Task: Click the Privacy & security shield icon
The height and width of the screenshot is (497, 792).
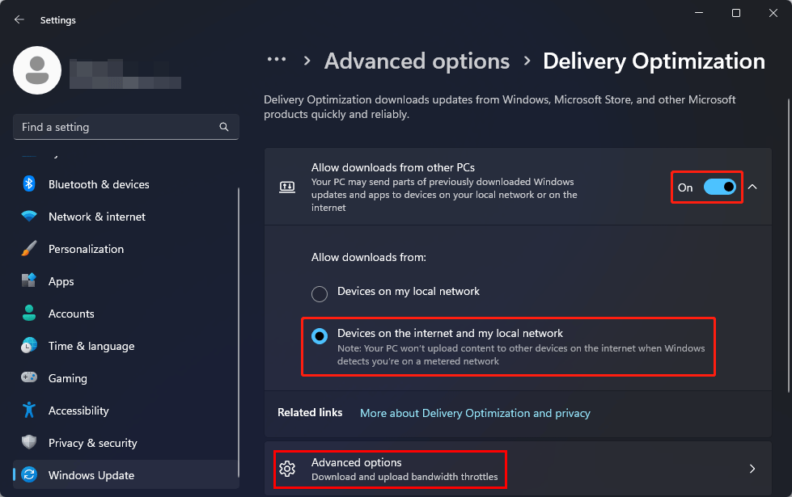Action: [29, 443]
